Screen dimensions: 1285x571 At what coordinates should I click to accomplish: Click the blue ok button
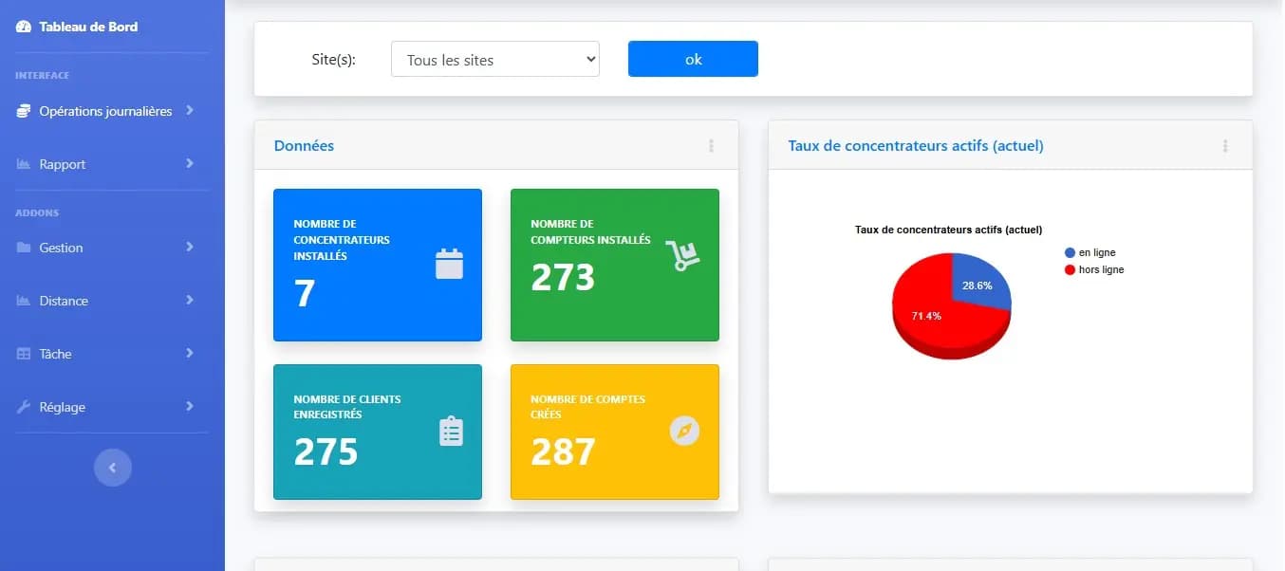[x=693, y=59]
